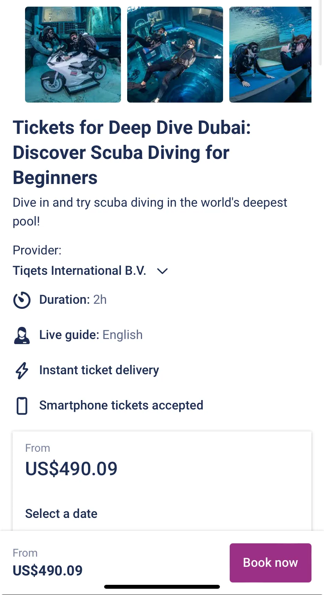Open the Tiqets International B.V. provider info
Viewport: 324px width, 595px height.
[79, 271]
